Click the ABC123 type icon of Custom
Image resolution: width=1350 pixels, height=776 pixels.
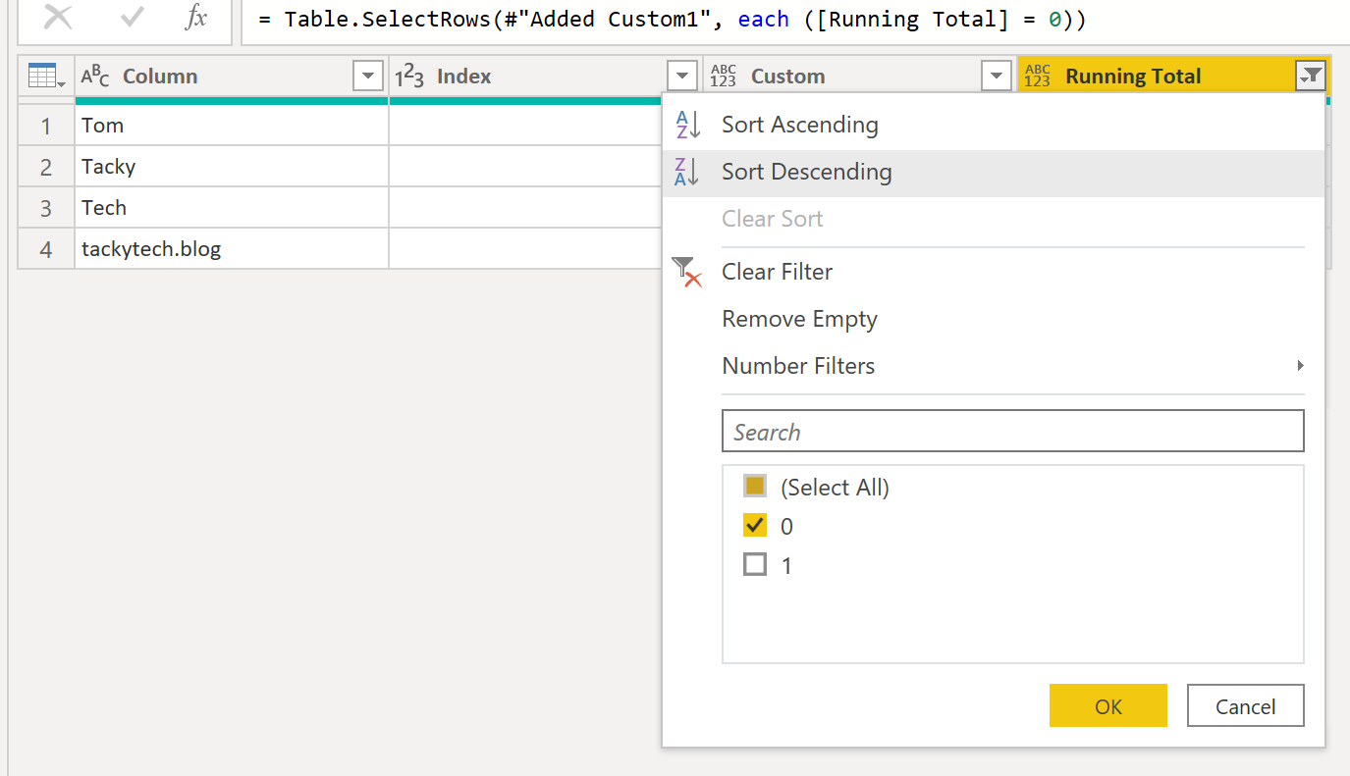tap(724, 76)
